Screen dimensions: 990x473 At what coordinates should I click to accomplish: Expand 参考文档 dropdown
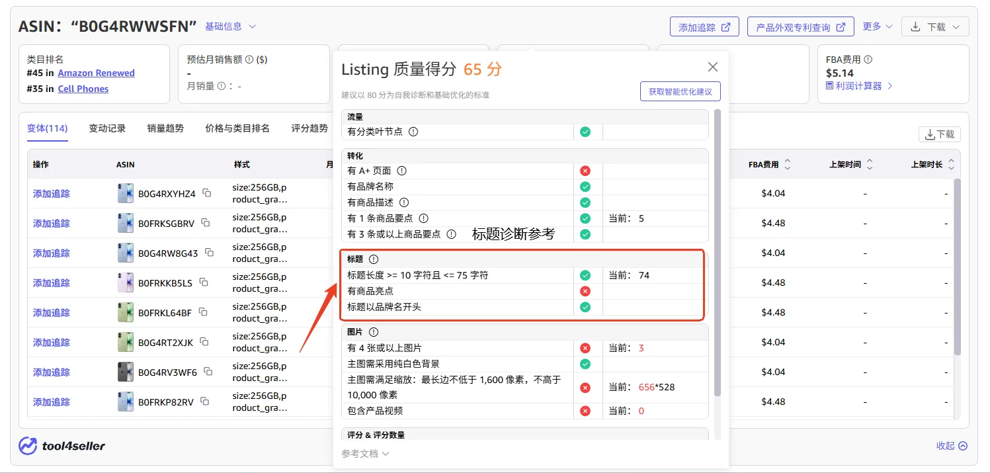[x=365, y=454]
